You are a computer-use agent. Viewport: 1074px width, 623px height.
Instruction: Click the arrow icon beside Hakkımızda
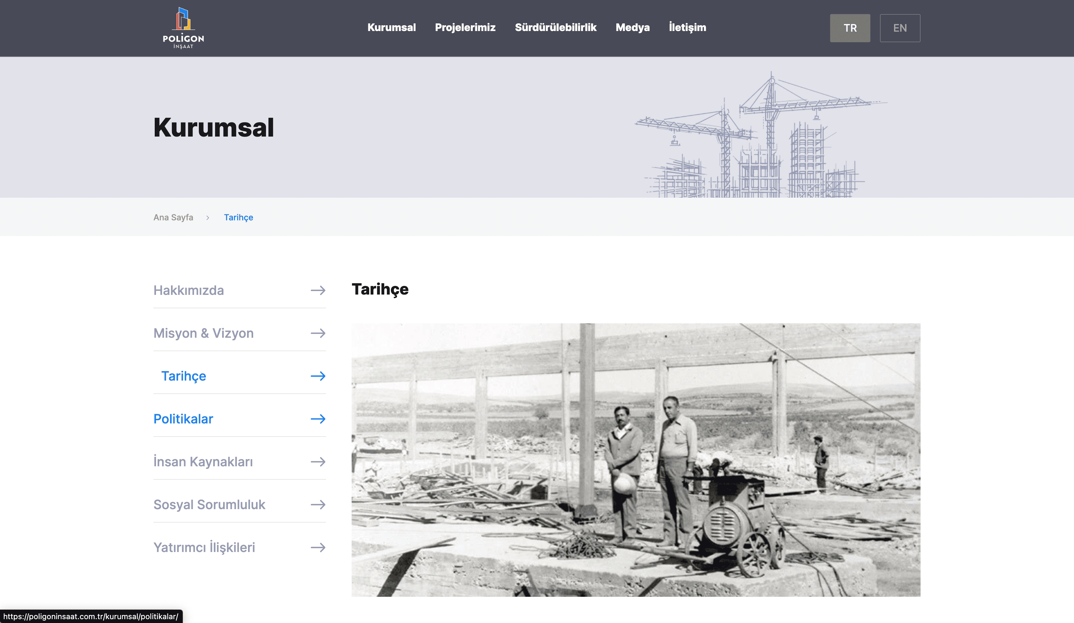click(318, 290)
